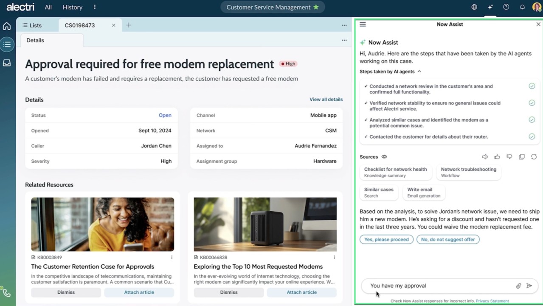Open Now Assist hamburger menu
The height and width of the screenshot is (306, 543).
363,24
